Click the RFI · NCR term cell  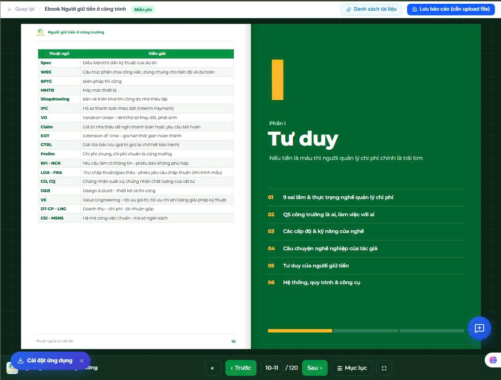[x=59, y=163]
